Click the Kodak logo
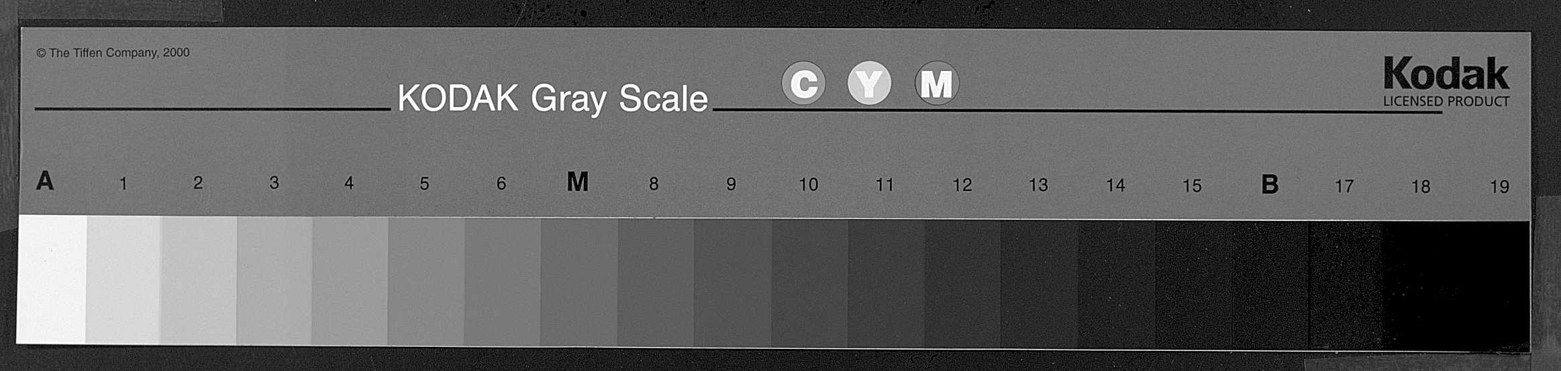Viewport: 1561px width, 371px height. tap(1446, 74)
